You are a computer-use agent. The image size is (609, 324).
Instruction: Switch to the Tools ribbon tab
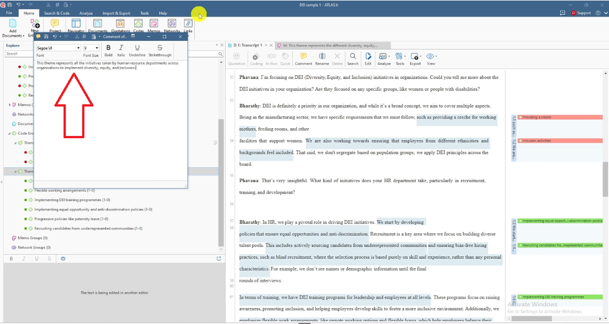[145, 13]
